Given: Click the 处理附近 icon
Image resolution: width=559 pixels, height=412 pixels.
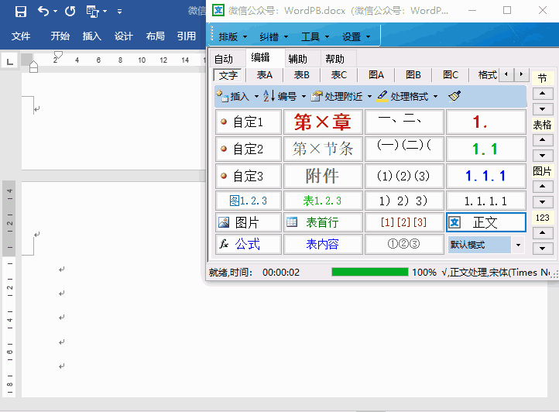Looking at the screenshot, I should (x=316, y=96).
